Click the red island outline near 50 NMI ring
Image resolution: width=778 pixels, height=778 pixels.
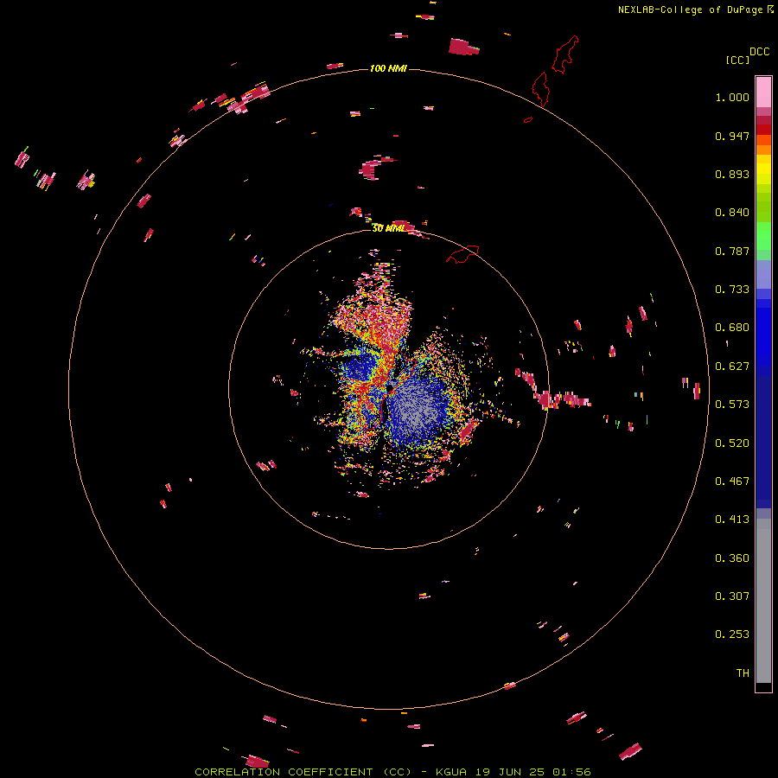(462, 254)
